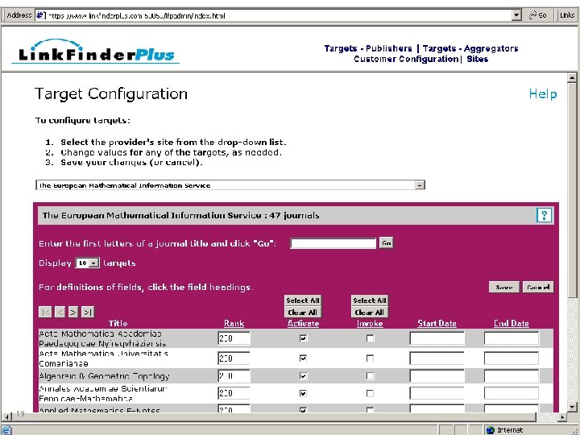Open the Invoke field definition
580x435 pixels.
(370, 323)
